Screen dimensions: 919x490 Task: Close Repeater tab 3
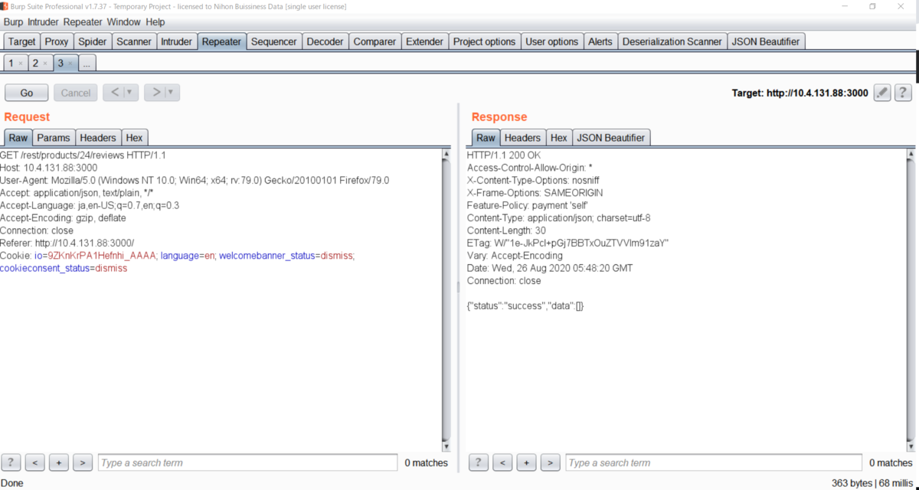click(70, 64)
